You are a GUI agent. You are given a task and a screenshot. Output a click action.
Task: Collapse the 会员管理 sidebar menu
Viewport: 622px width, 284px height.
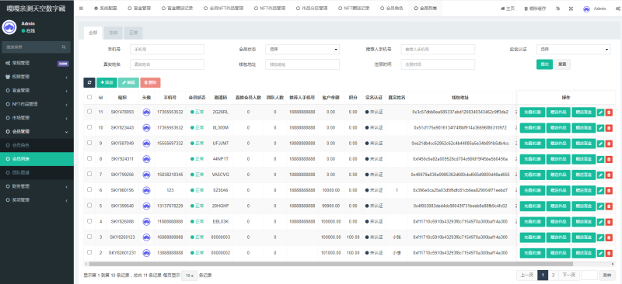[37, 131]
